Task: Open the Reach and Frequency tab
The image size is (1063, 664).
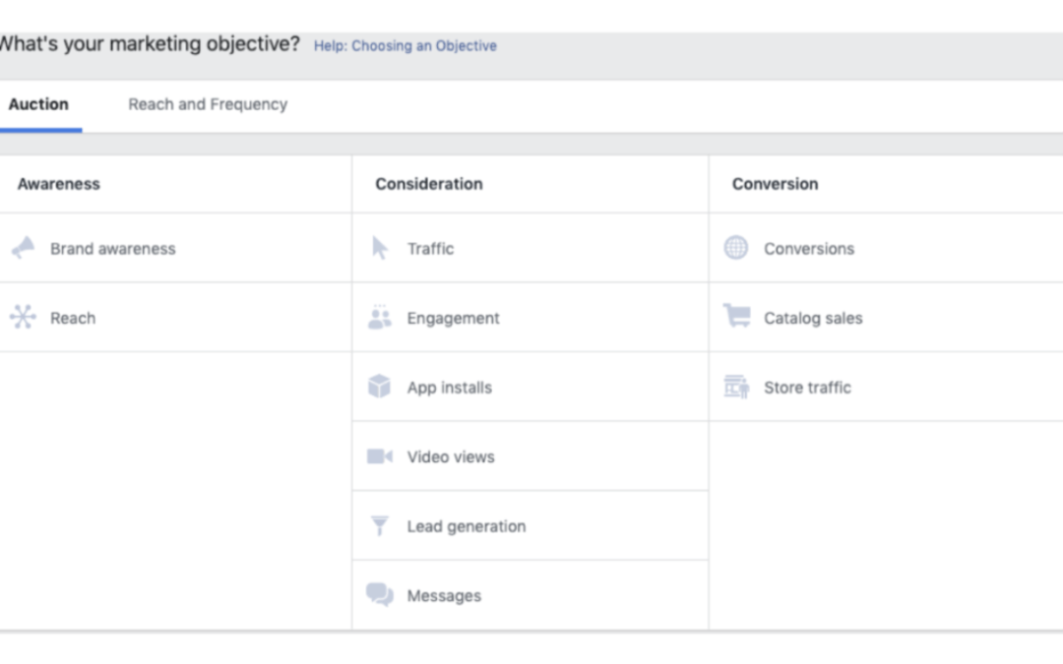Action: [x=208, y=104]
